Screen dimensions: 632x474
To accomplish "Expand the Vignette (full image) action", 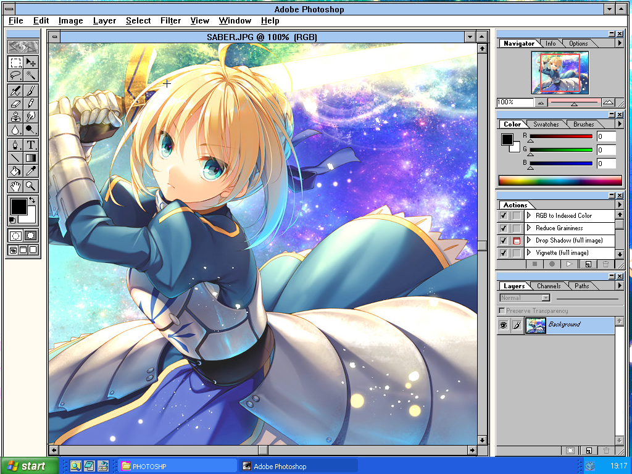I will (529, 253).
